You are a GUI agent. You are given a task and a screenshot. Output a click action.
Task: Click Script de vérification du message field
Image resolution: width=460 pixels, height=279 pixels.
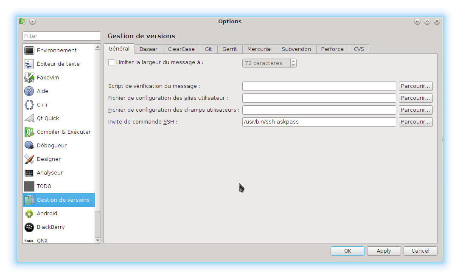tap(319, 86)
